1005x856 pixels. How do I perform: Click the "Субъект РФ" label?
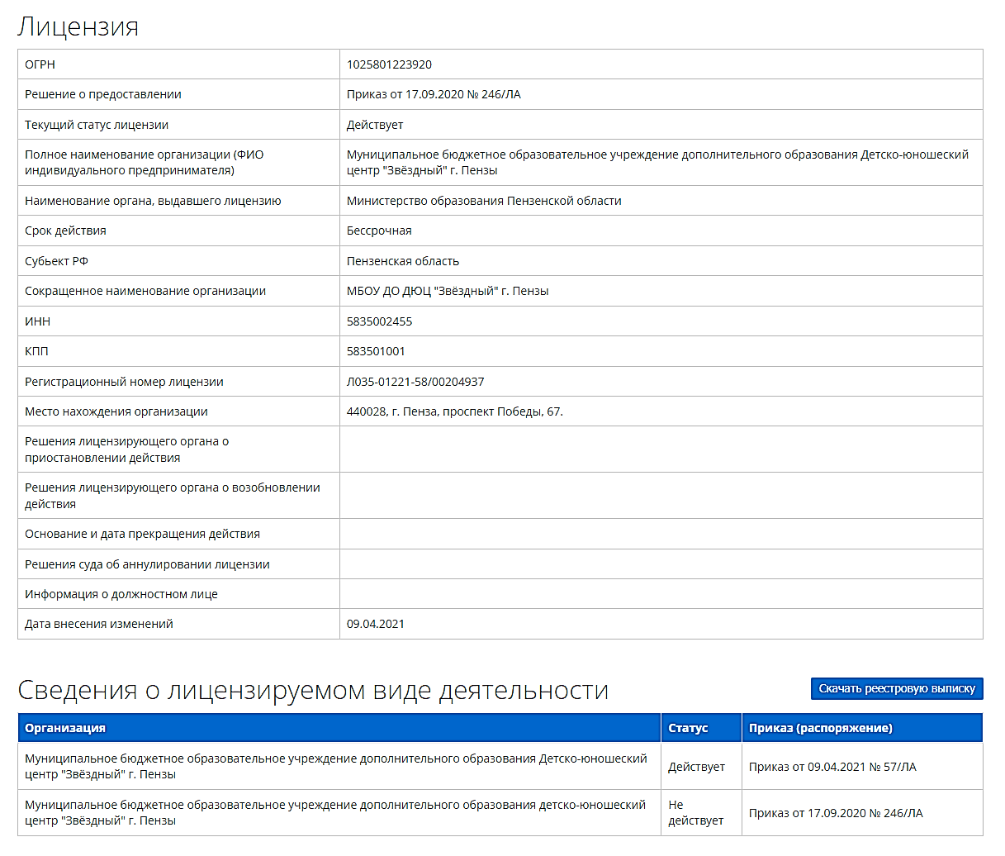coord(56,261)
